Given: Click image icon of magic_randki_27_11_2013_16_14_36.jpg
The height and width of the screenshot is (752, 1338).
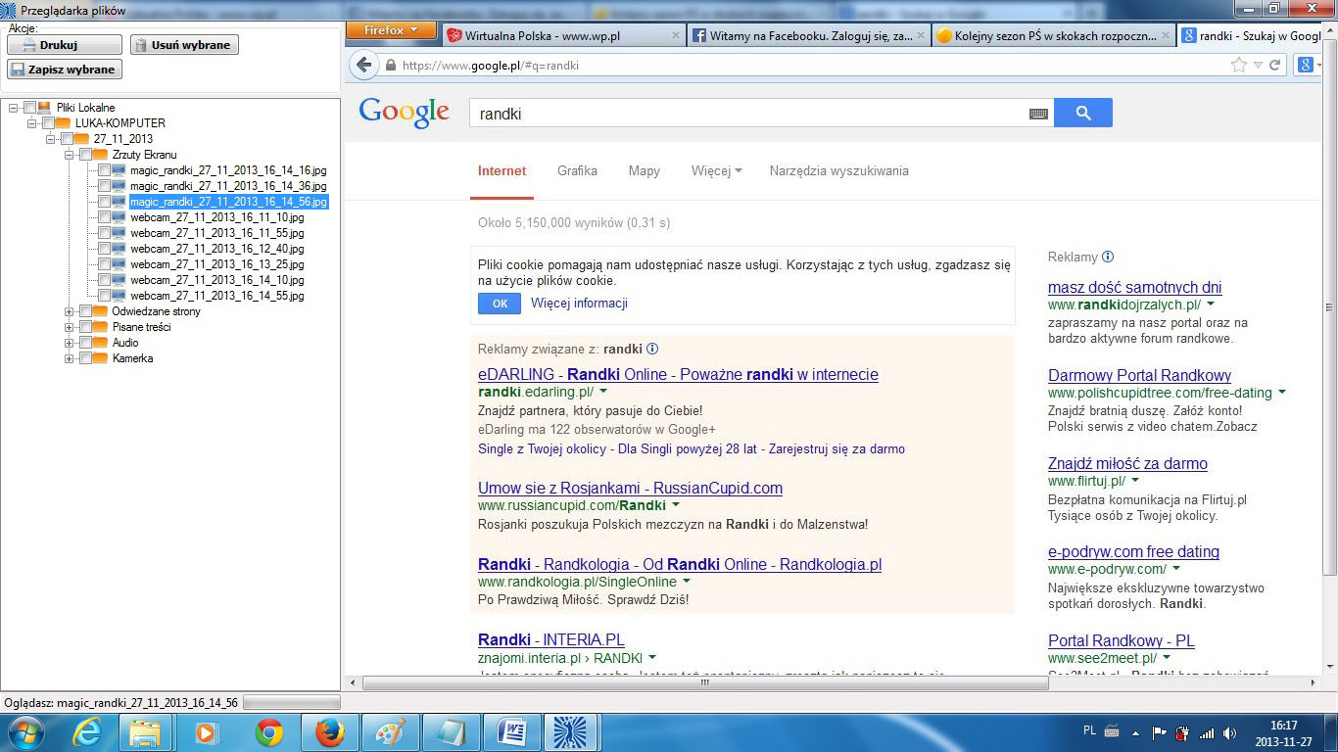Looking at the screenshot, I should pos(119,186).
